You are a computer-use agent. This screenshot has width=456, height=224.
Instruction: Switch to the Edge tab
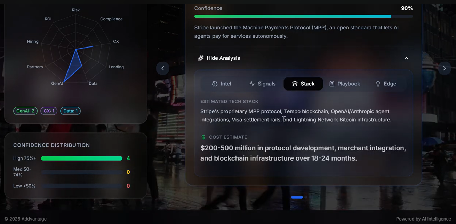point(386,84)
